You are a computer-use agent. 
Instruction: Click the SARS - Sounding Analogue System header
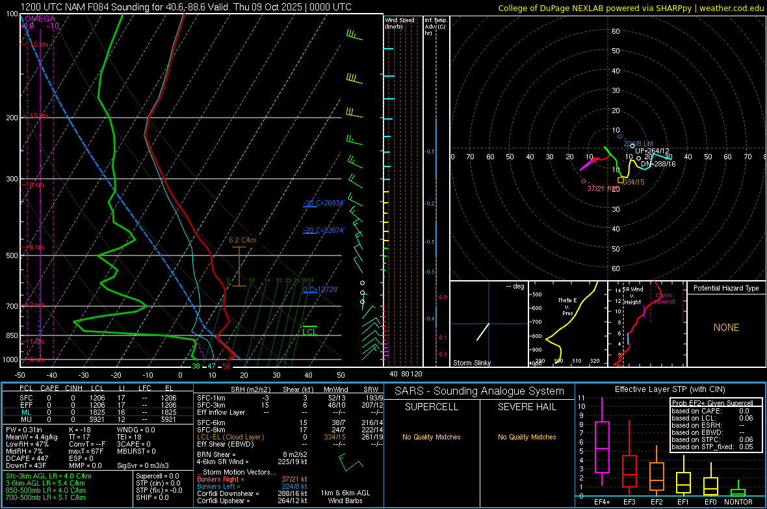(x=480, y=391)
